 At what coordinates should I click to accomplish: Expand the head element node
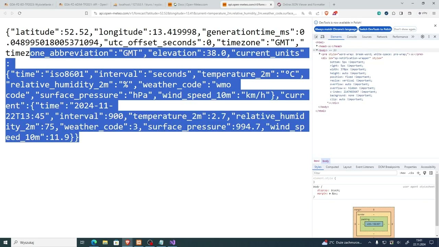[x=317, y=46]
